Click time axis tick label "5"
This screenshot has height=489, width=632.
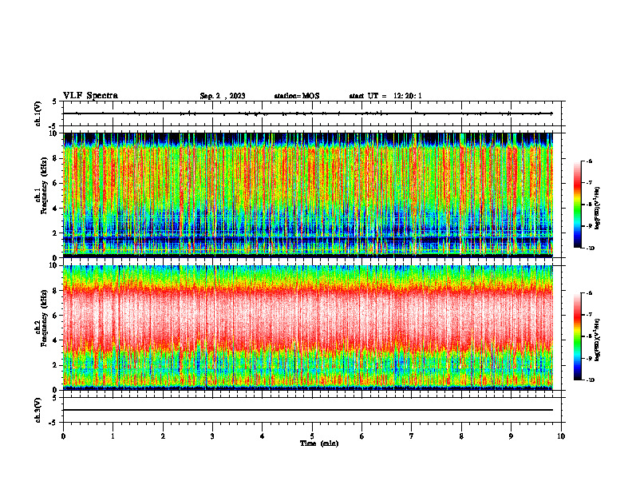pyautogui.click(x=312, y=436)
